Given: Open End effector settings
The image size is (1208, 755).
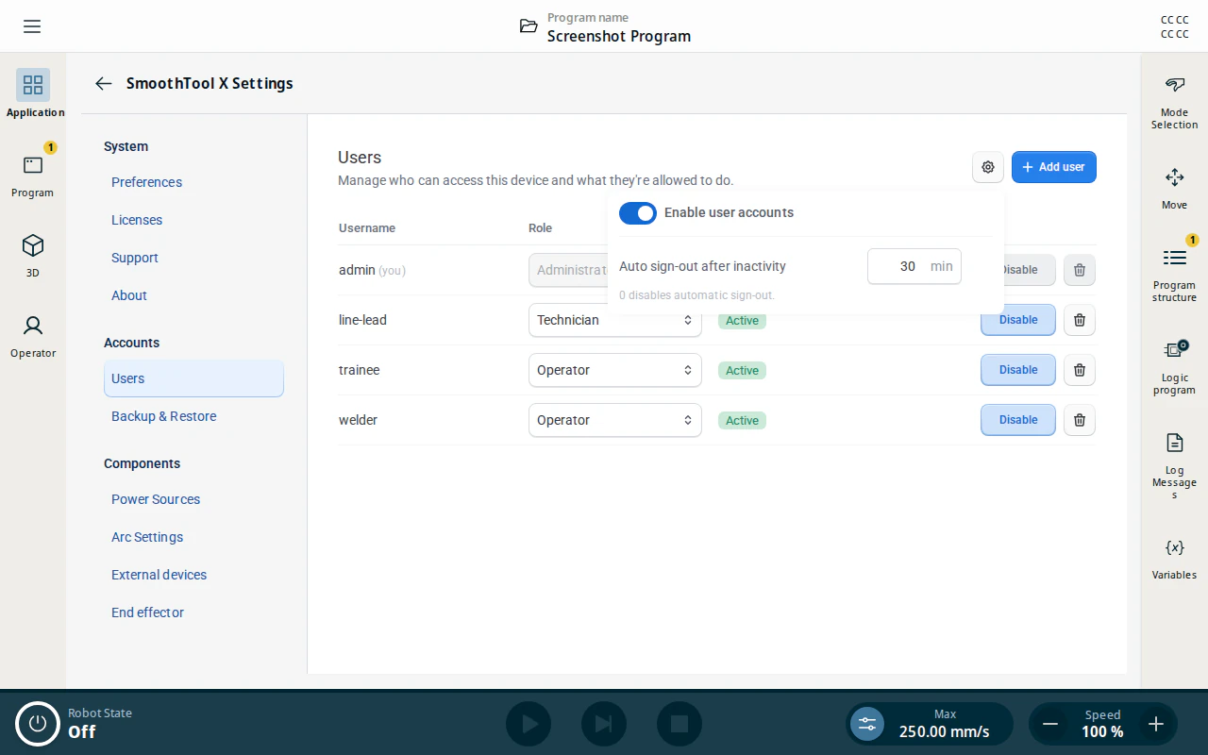Looking at the screenshot, I should [193, 612].
